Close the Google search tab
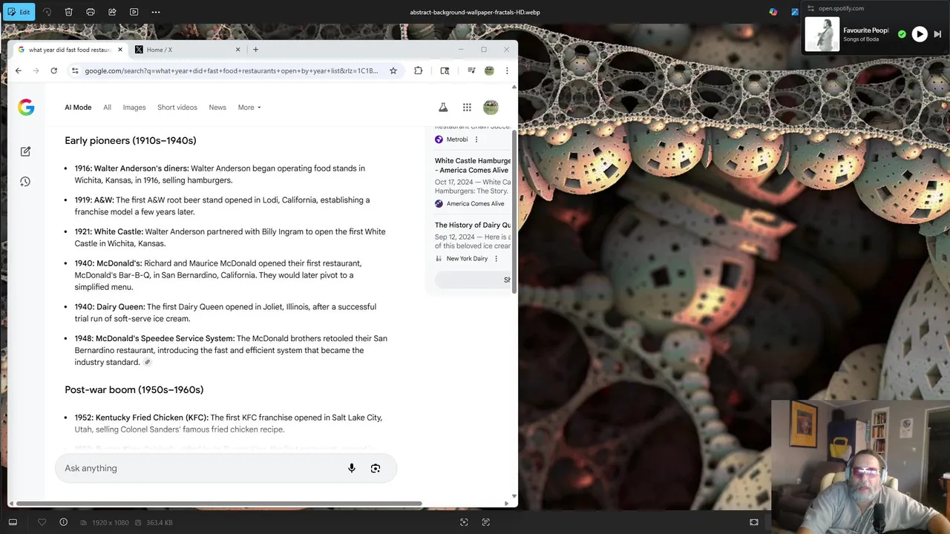 (120, 50)
